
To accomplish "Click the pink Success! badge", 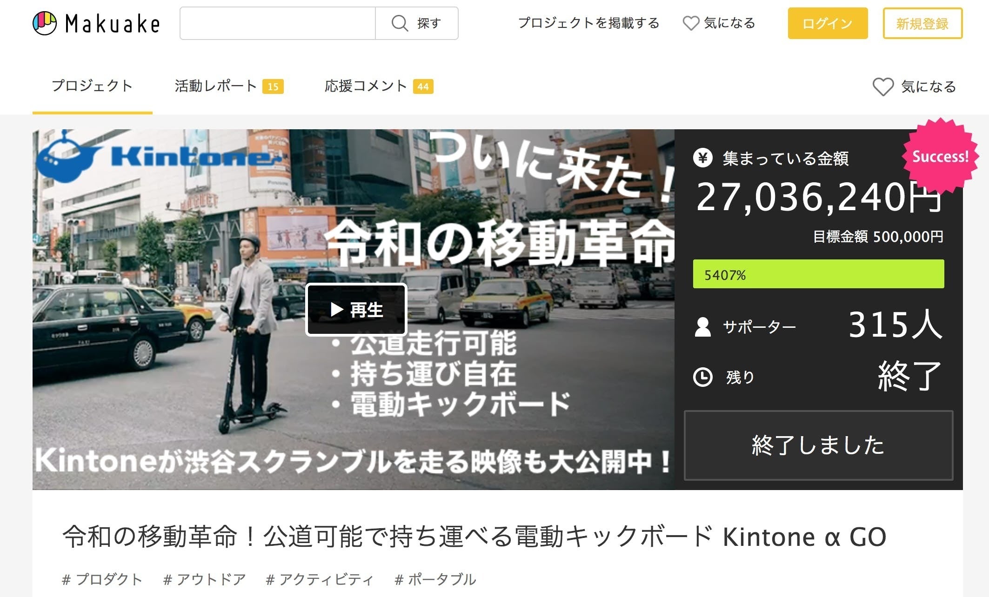I will click(x=940, y=156).
